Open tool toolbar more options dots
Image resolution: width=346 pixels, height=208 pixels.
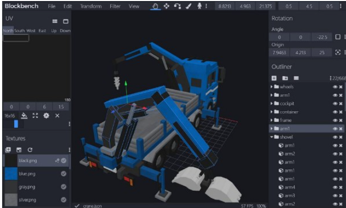[x=206, y=6]
